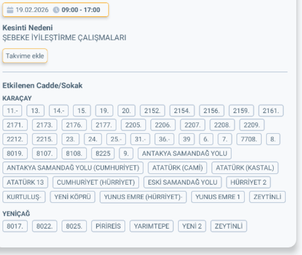Click the clock icon beside 09:00 - 17:00

pos(56,10)
